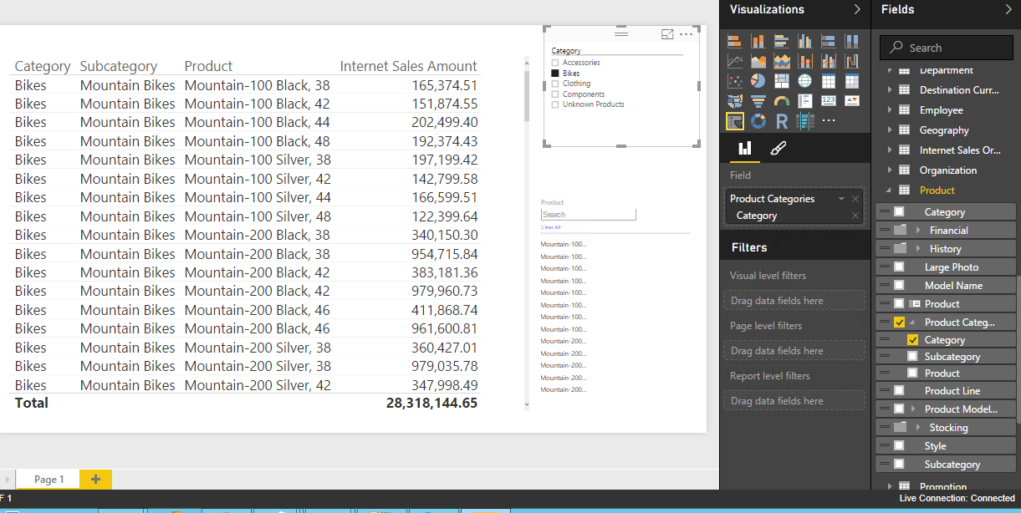Expand the Financial folder
1021x513 pixels.
point(918,231)
